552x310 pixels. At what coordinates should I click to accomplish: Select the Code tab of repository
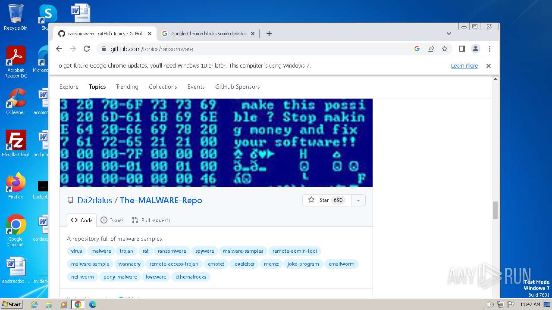tap(82, 220)
